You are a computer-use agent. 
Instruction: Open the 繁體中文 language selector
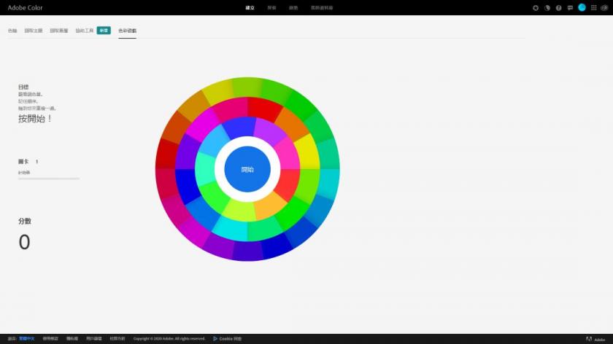coord(26,339)
